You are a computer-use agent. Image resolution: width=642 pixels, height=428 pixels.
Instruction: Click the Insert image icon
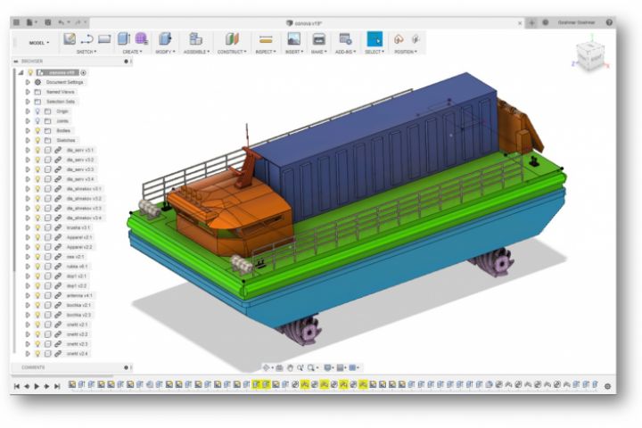point(293,39)
